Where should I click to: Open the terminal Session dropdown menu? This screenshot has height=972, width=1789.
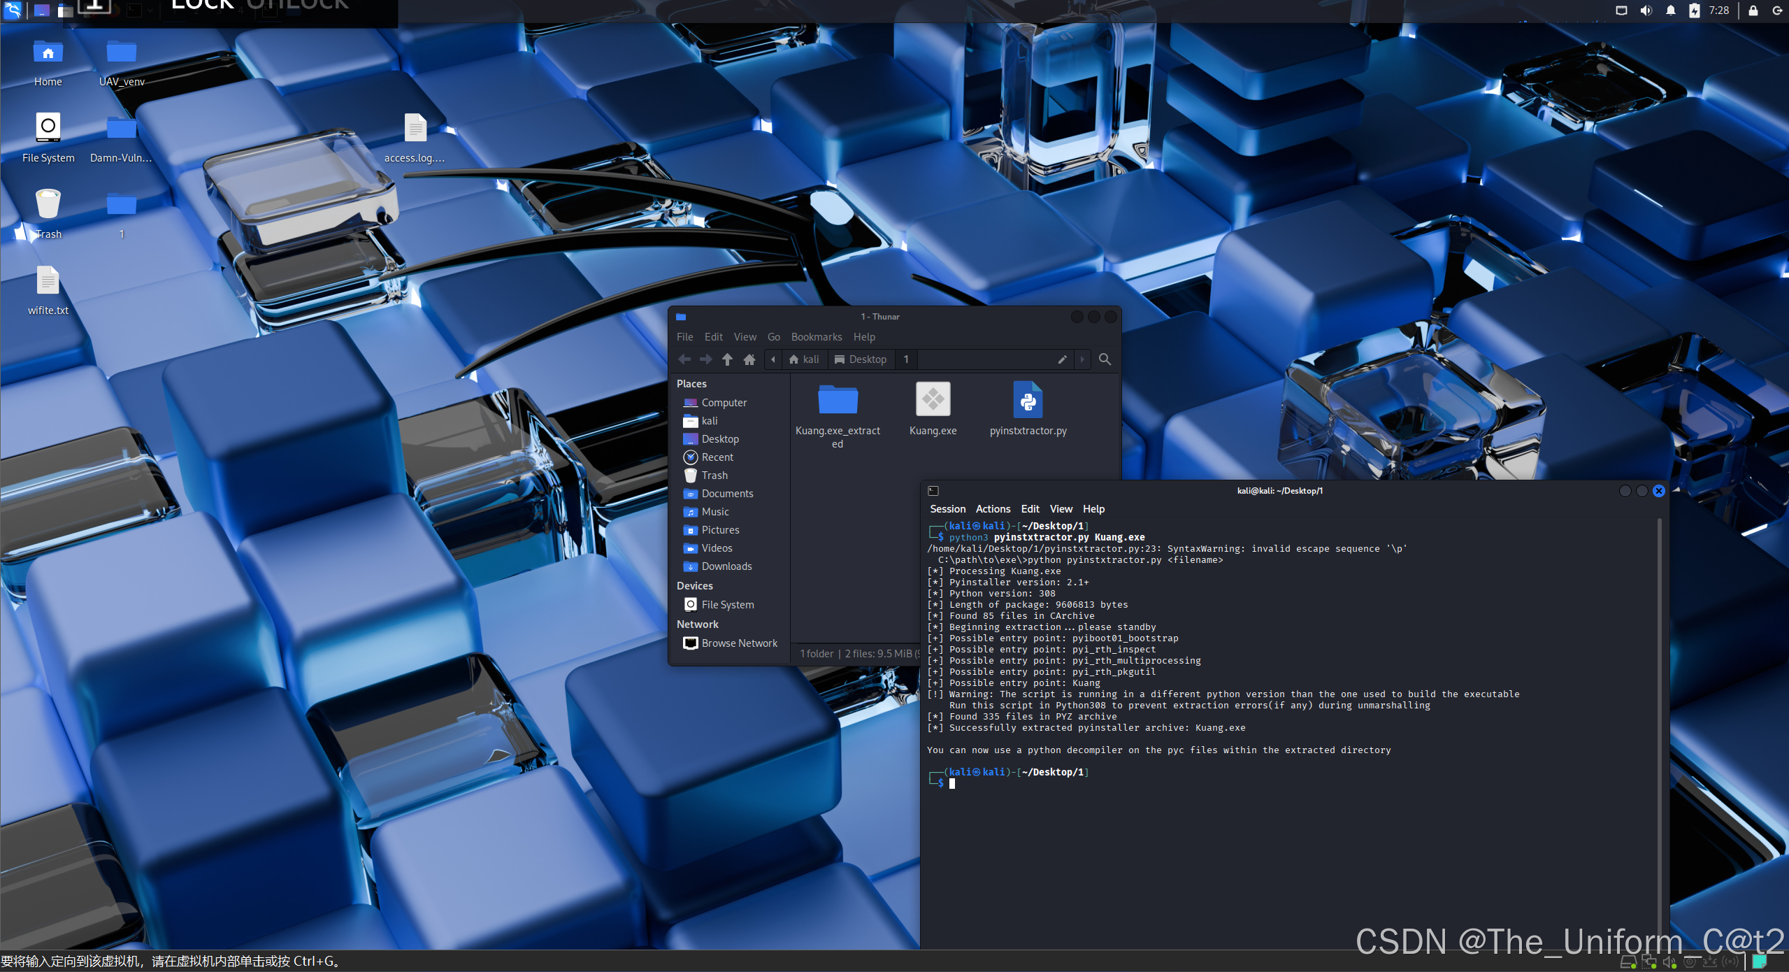[947, 509]
